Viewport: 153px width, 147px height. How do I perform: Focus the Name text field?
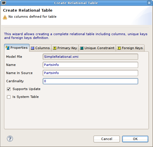pos(90,65)
